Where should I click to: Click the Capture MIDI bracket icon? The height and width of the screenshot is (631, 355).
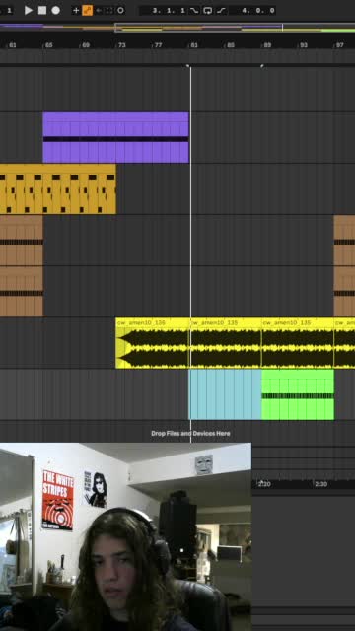point(109,10)
